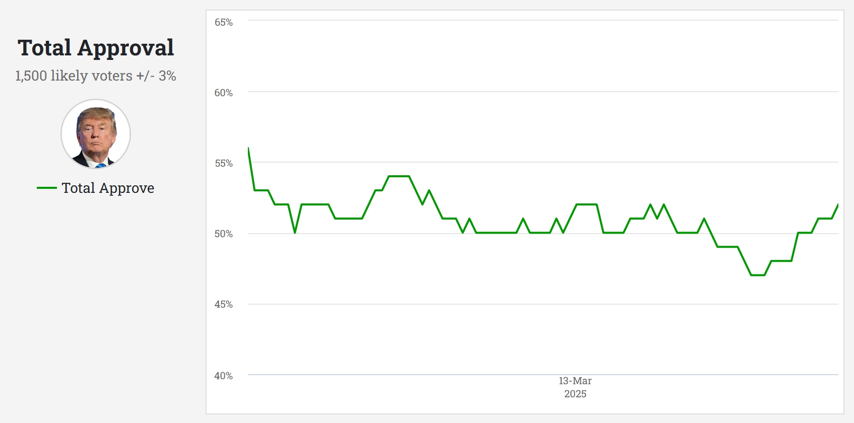Click the first sharp dip to 50%
The image size is (854, 423).
point(295,232)
